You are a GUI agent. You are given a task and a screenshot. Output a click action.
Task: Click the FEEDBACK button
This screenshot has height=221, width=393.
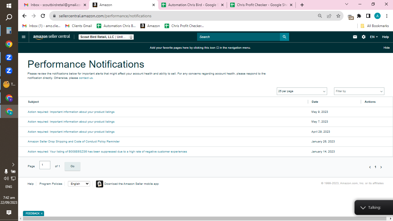coord(33,214)
